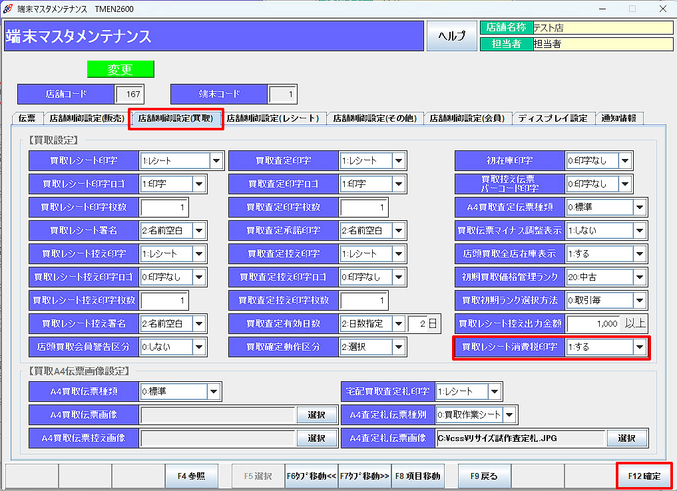Click F9 戻る back button
Viewport: 677px width, 491px height.
point(484,476)
